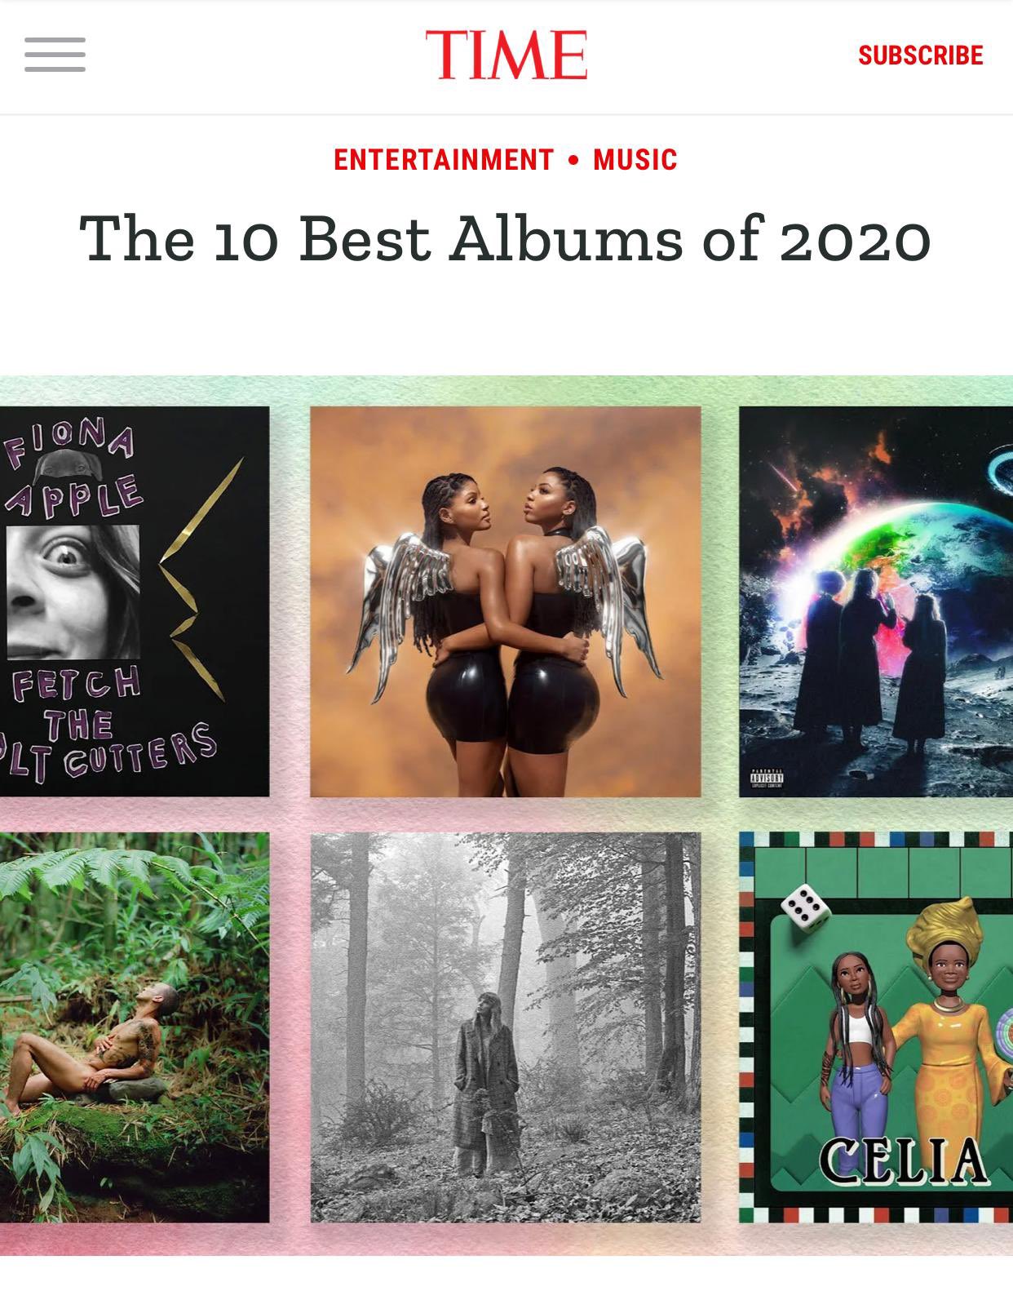Select the grayscale foggy forest album cover
1013x1291 pixels.
(x=506, y=1027)
